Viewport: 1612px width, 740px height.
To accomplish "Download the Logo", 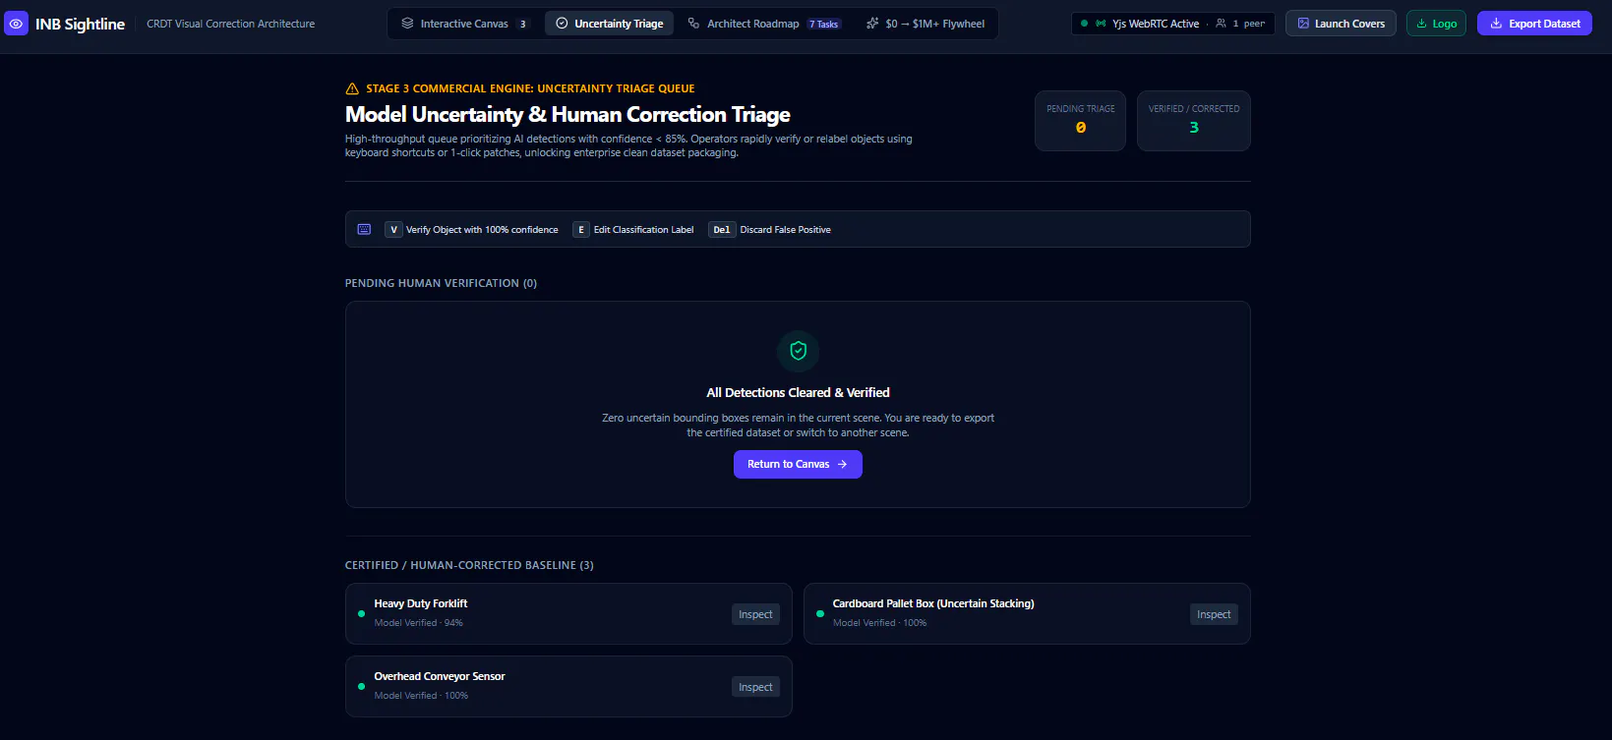I will click(x=1436, y=24).
